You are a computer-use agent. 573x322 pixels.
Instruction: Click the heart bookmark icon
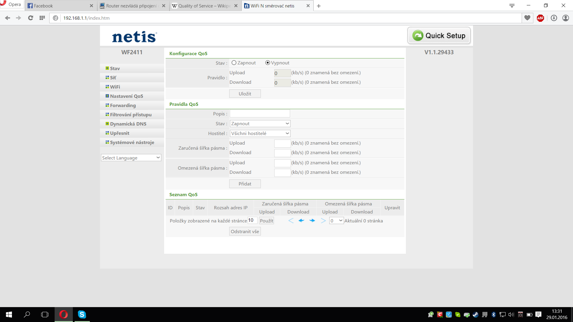pos(527,18)
